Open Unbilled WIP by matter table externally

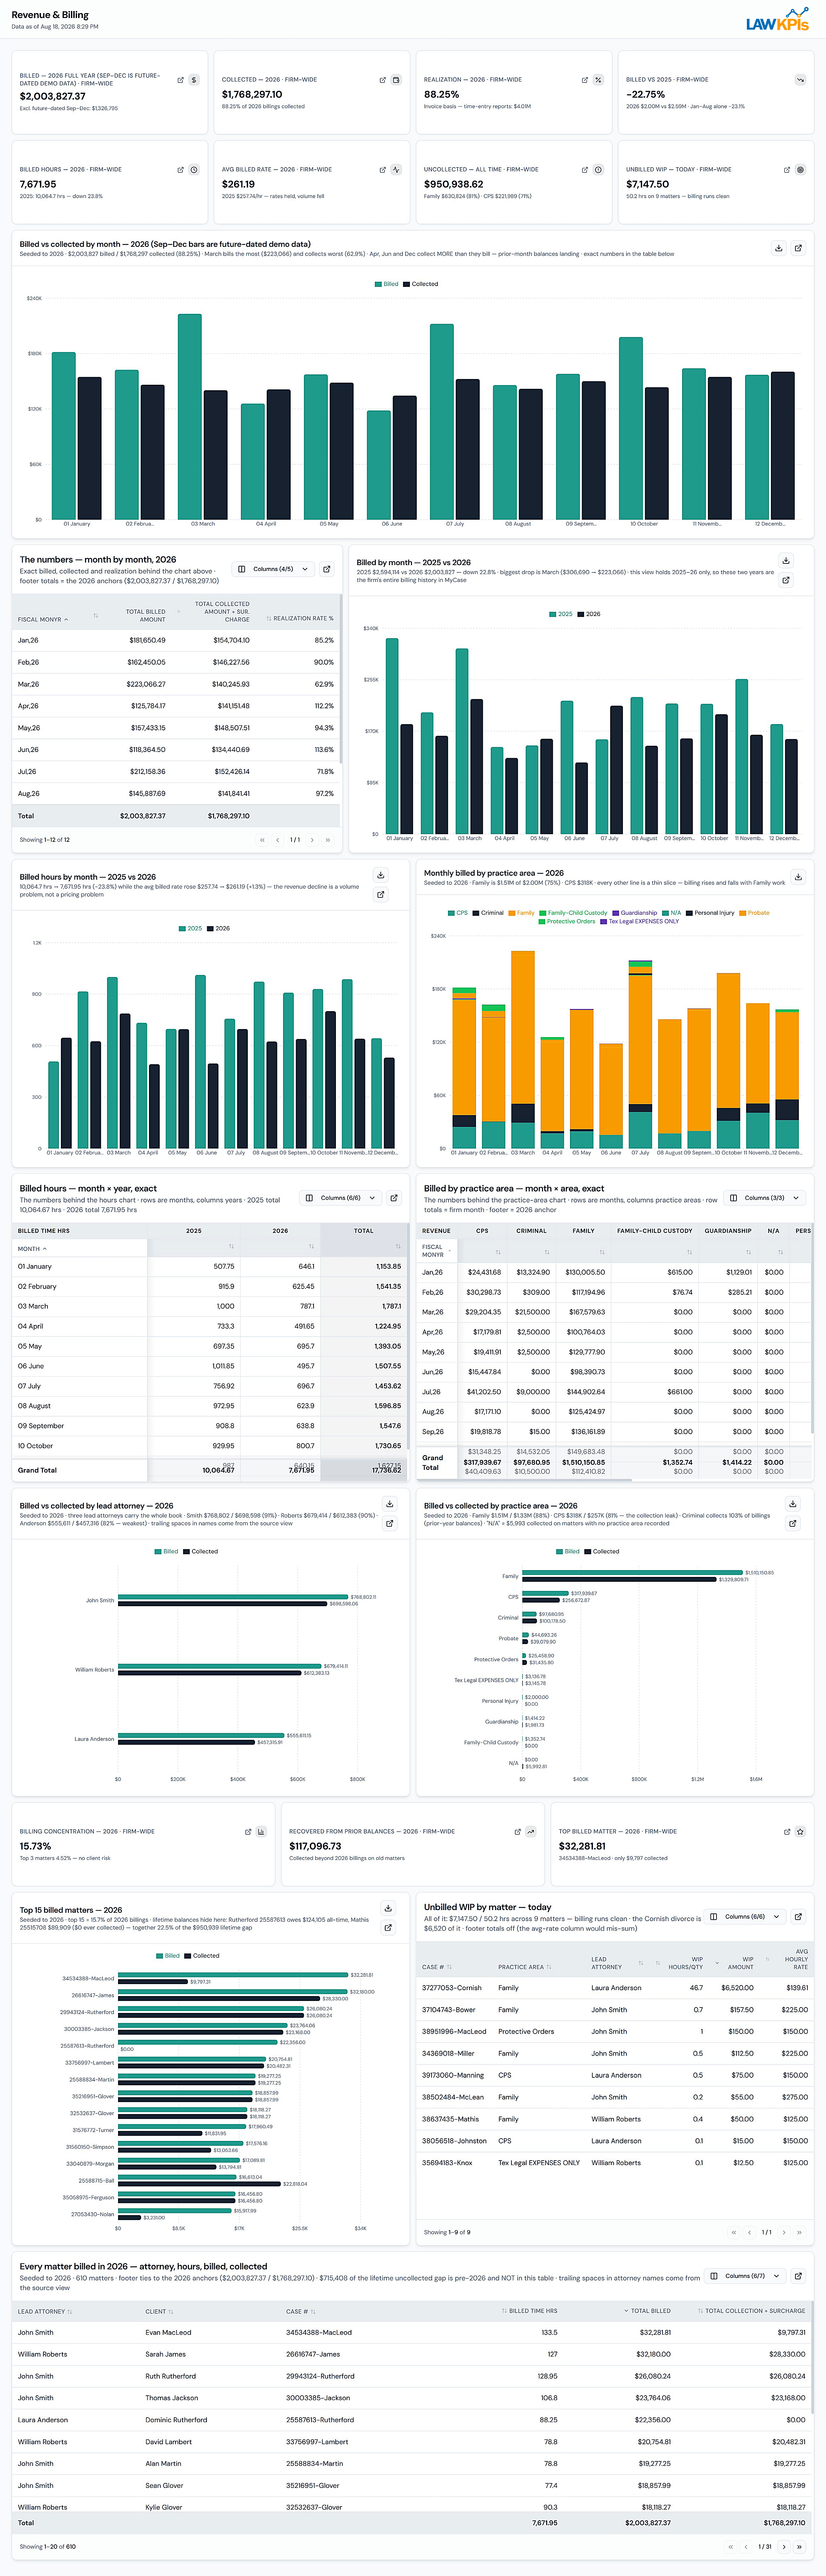pos(798,1917)
